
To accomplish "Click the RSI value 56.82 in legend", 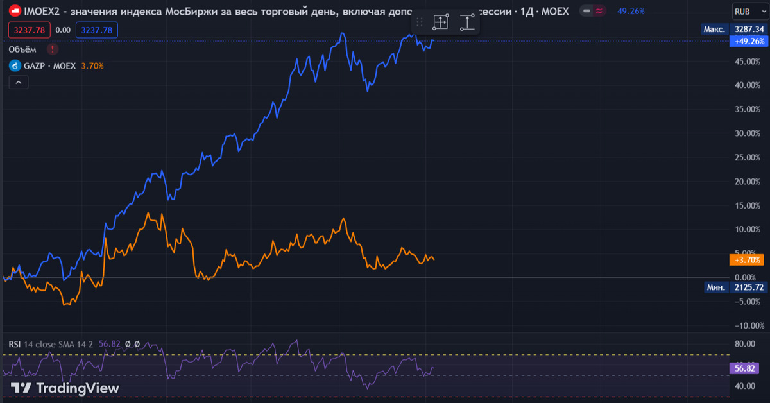I will tap(109, 344).
